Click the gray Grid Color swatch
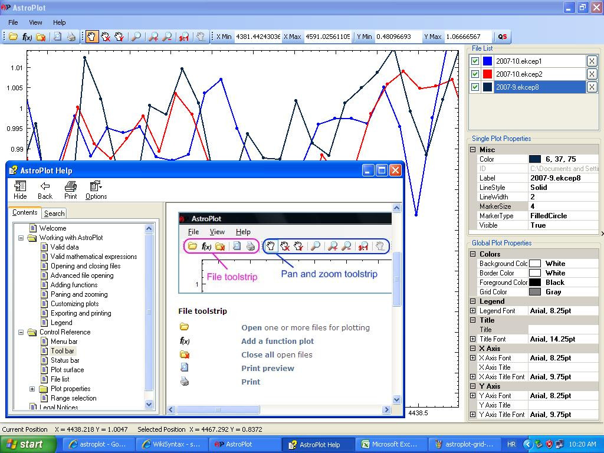This screenshot has height=453, width=604. pyautogui.click(x=534, y=291)
